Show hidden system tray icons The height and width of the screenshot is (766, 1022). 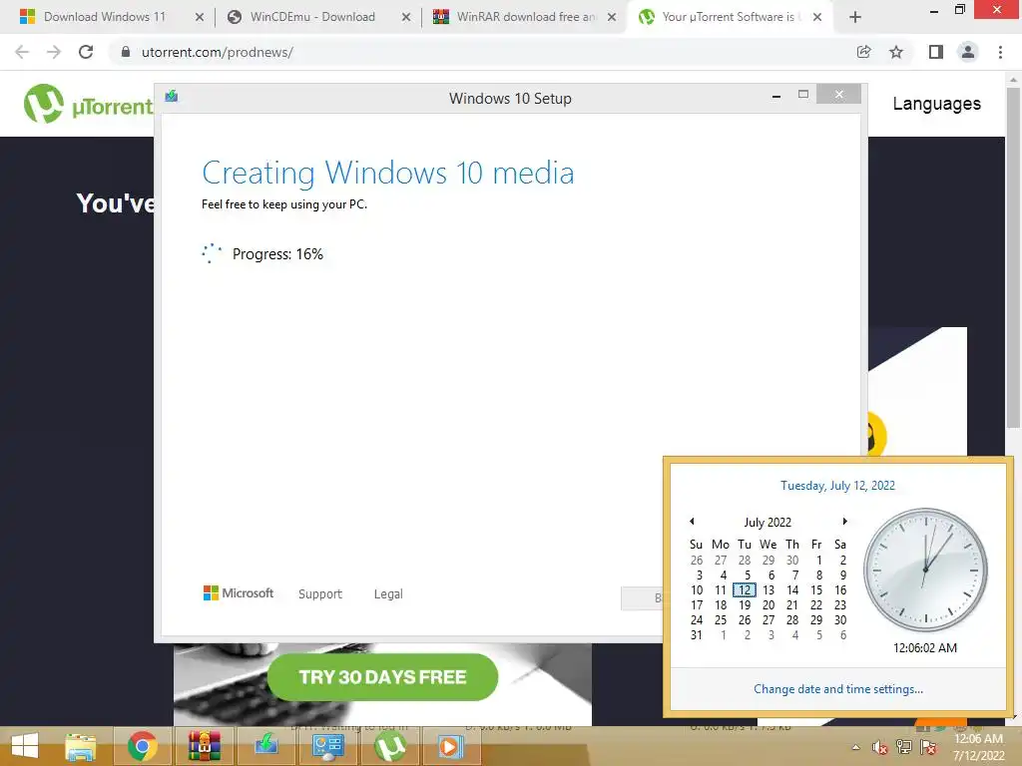tap(855, 747)
